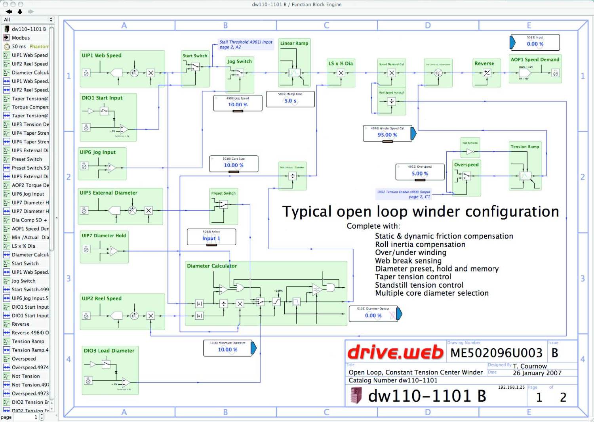Click the 4946 Winder Speed Cal value field
This screenshot has height=422, width=594.
coord(387,135)
